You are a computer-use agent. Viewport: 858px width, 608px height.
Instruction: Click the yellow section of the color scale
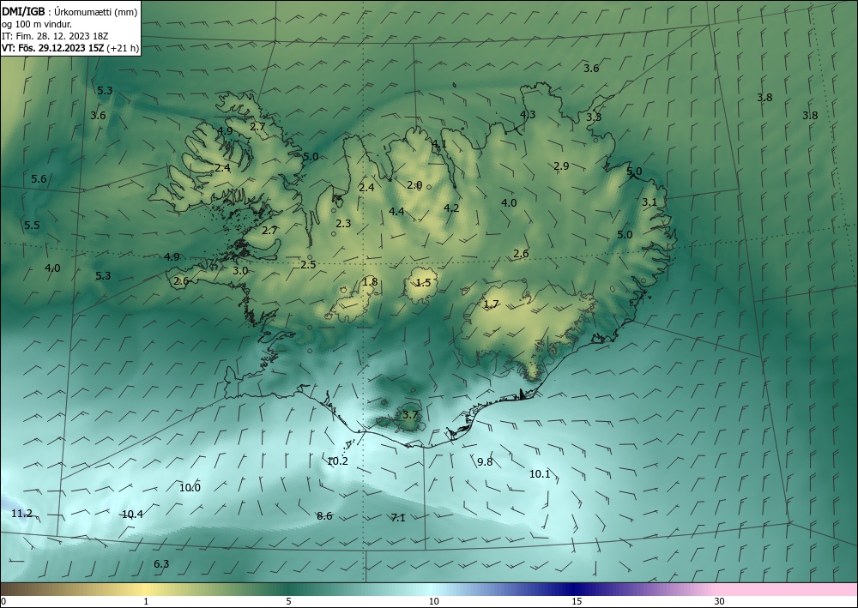click(145, 589)
